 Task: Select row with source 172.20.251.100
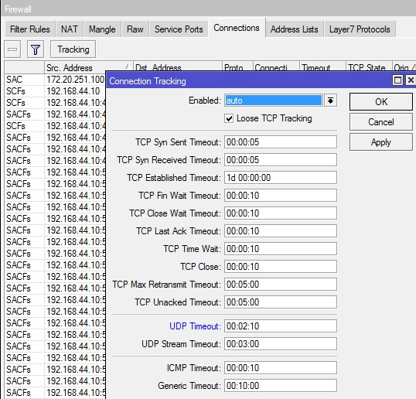tap(55, 80)
